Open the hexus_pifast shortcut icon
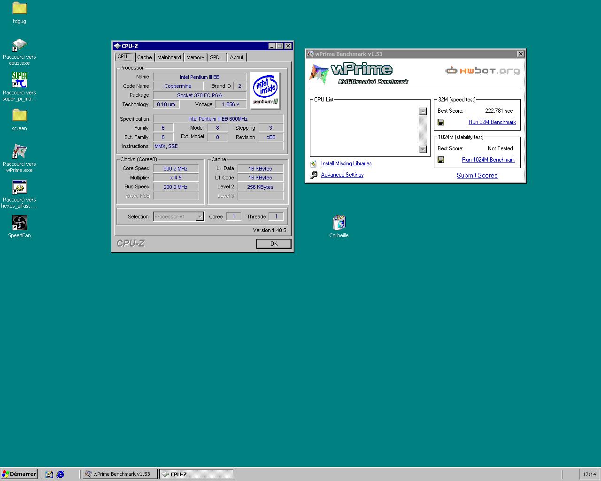601x481 pixels. click(x=19, y=187)
